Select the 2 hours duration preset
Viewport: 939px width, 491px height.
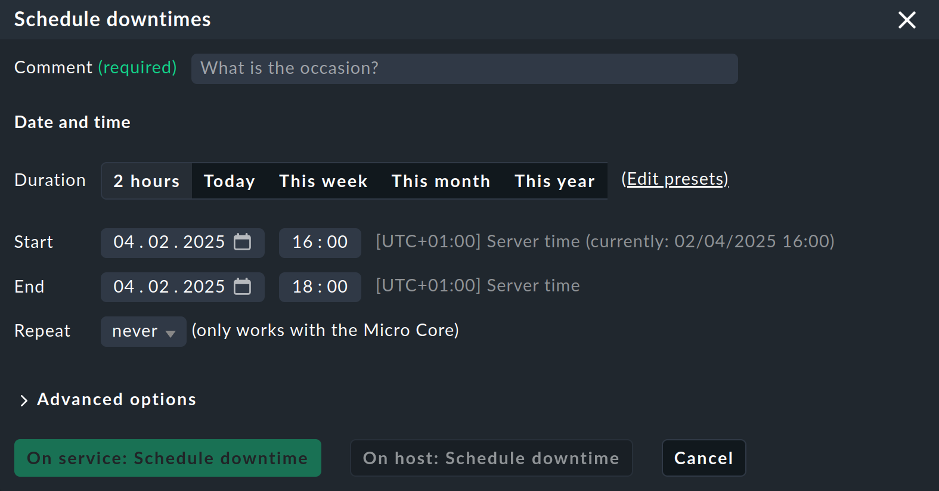click(x=146, y=181)
